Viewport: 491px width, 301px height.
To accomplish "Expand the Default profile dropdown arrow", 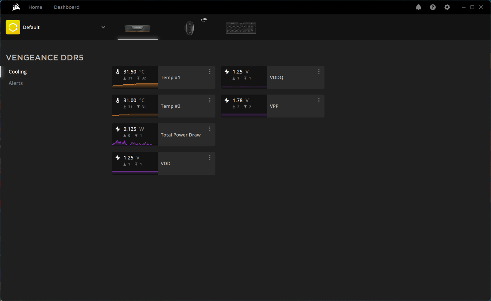I will point(103,27).
